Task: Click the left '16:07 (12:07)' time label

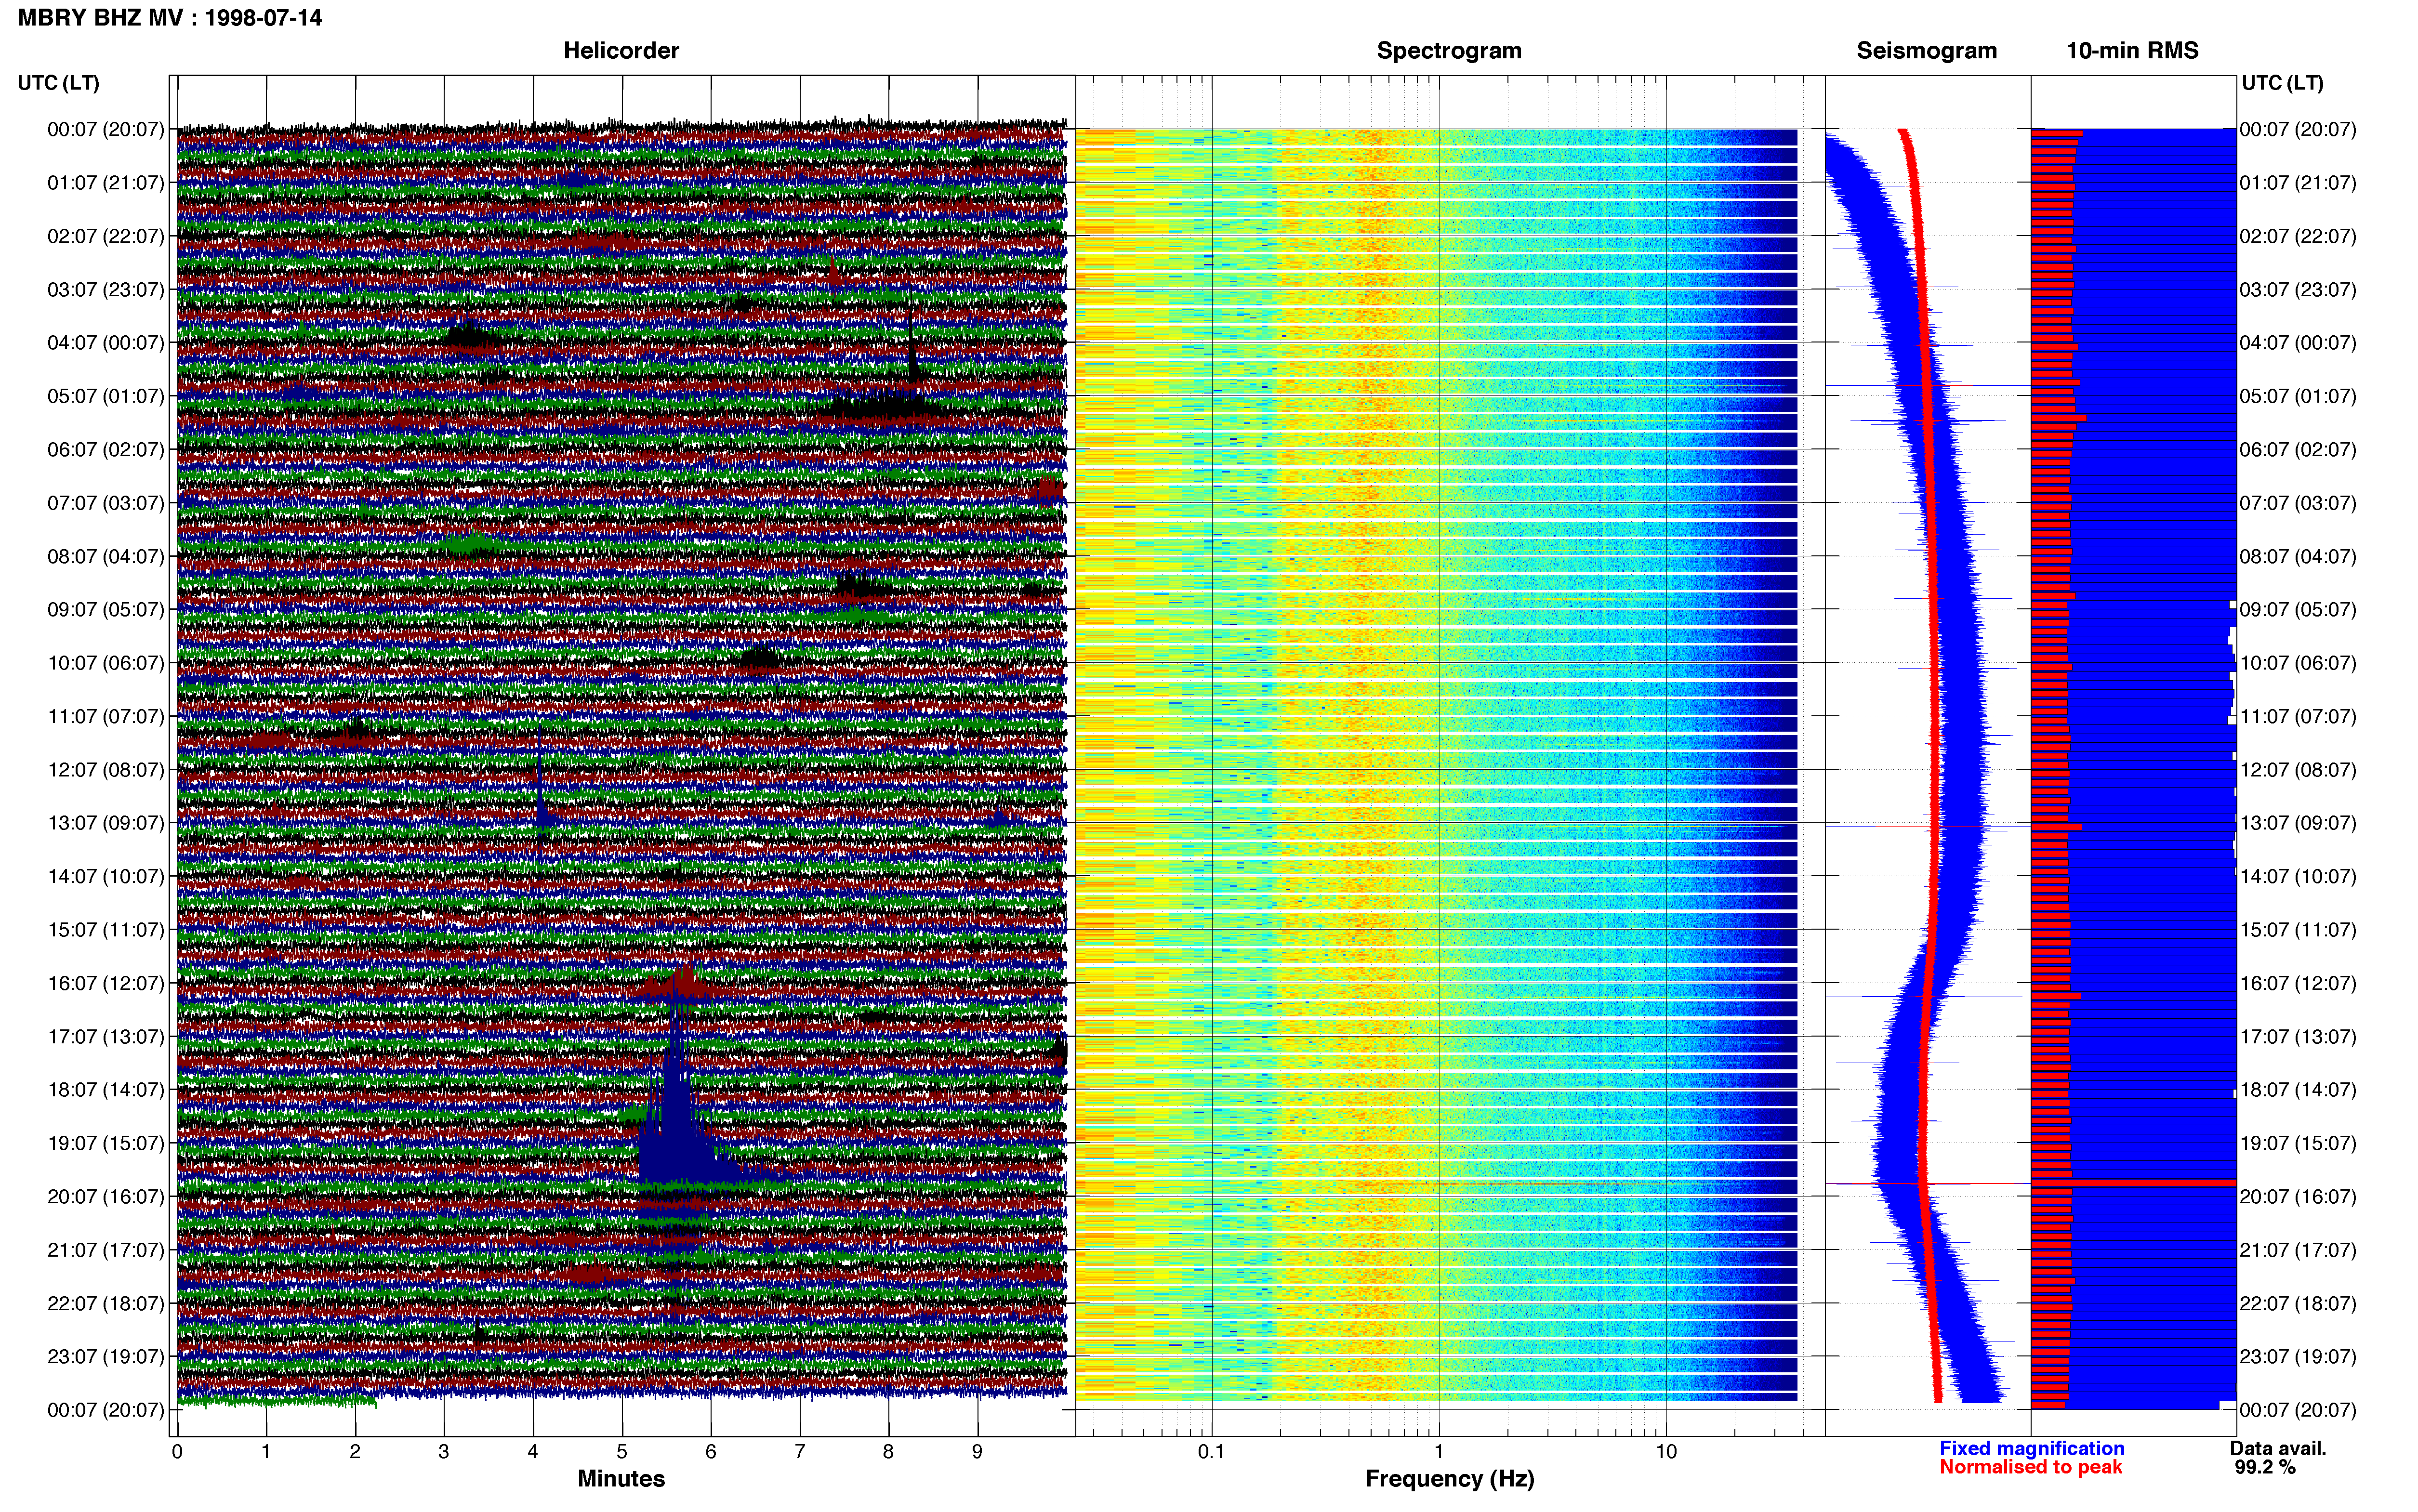Action: 106,984
